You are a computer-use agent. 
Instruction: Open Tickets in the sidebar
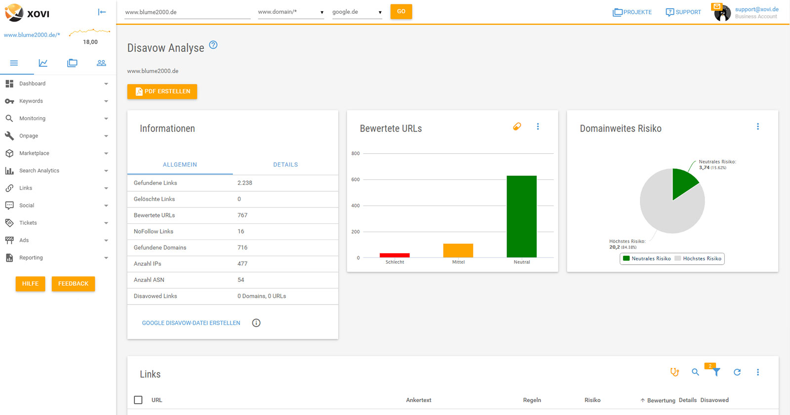click(28, 223)
